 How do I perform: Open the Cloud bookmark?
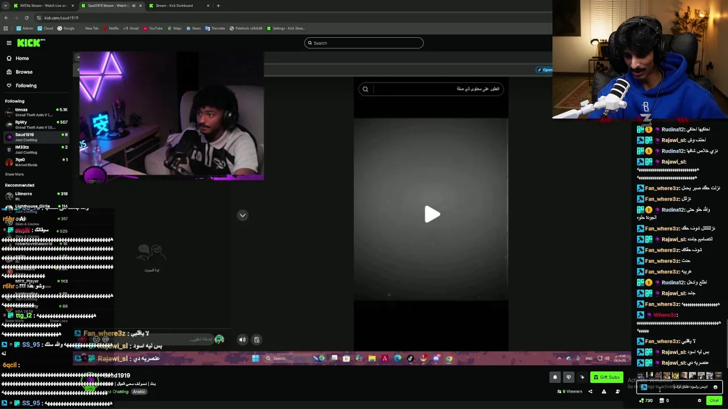coord(45,28)
